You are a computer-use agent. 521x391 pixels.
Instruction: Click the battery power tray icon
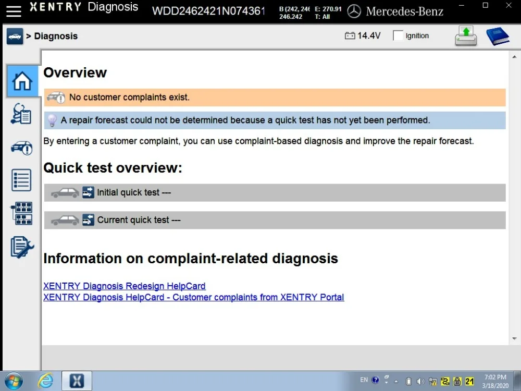point(409,382)
